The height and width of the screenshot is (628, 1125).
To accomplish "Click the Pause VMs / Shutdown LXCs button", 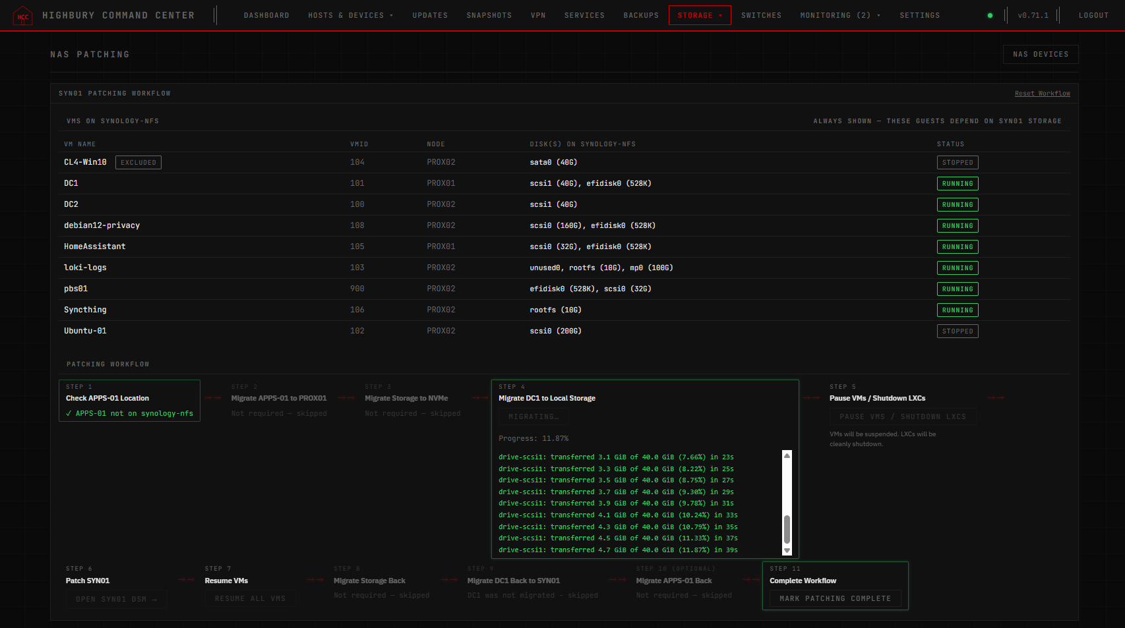I will (903, 416).
